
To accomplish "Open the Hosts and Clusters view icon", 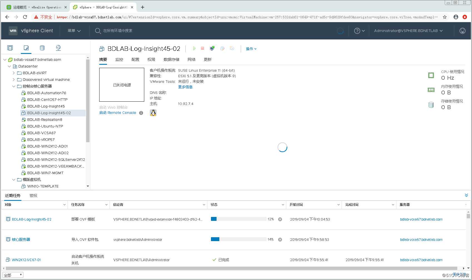I will tap(10, 48).
